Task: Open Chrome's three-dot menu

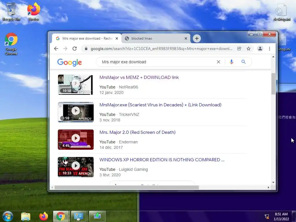Action: (270, 49)
